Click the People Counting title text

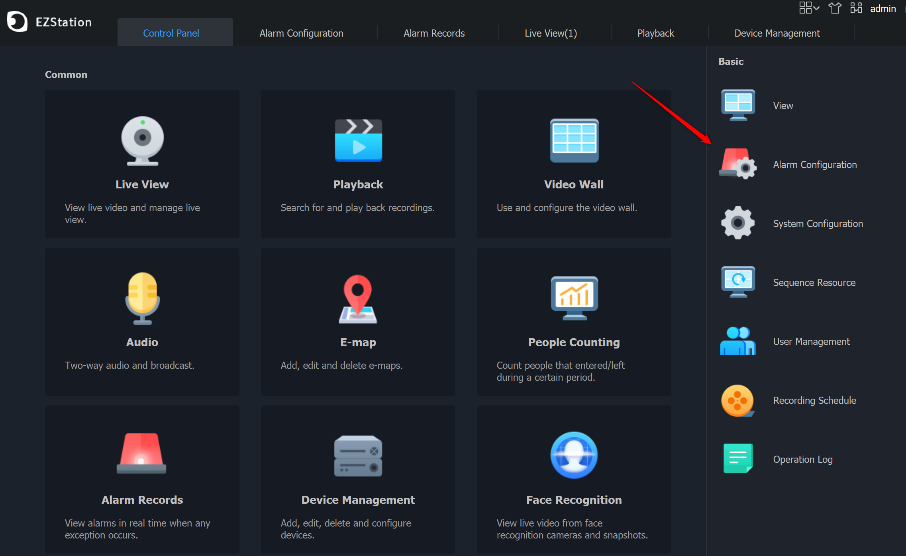(x=574, y=342)
